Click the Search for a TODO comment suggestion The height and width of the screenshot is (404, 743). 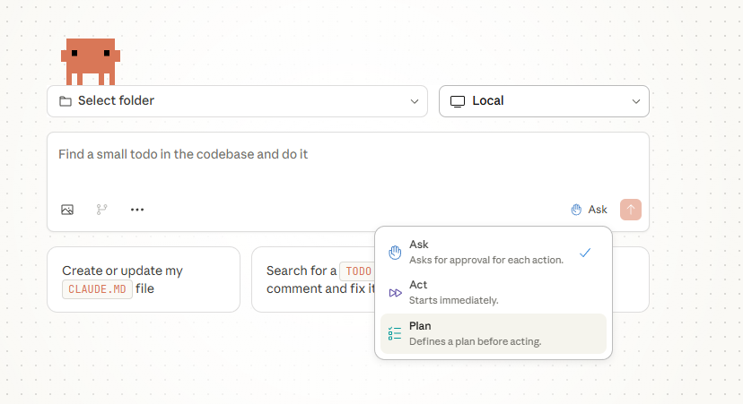point(313,279)
